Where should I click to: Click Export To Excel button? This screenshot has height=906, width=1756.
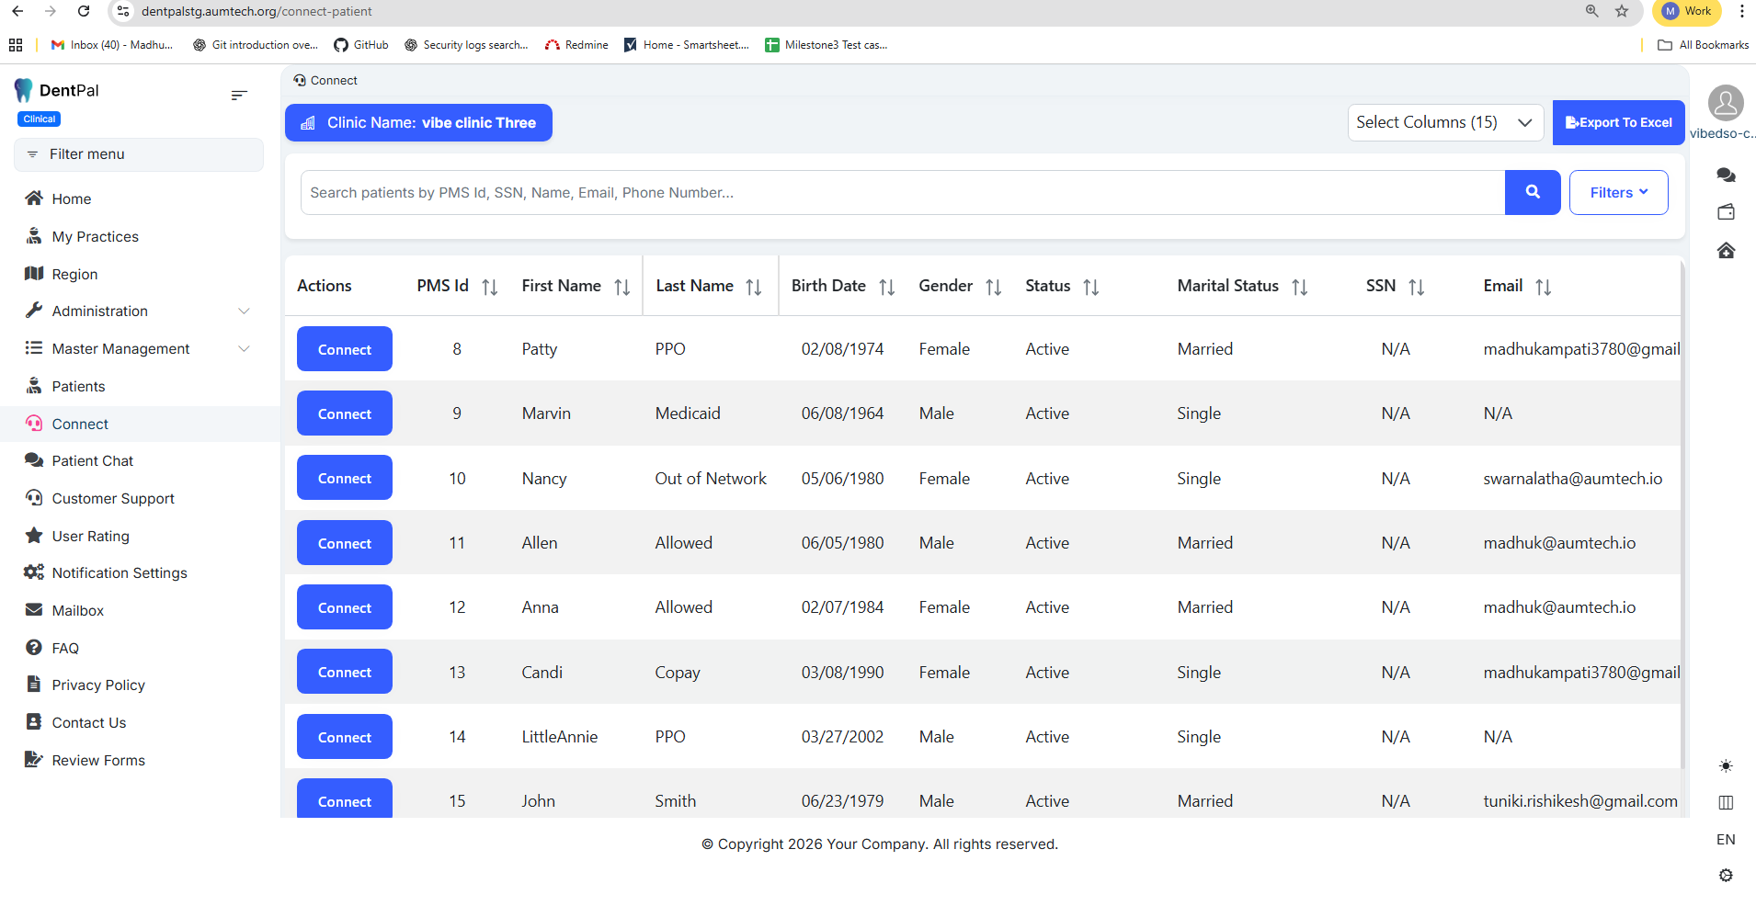(1618, 122)
